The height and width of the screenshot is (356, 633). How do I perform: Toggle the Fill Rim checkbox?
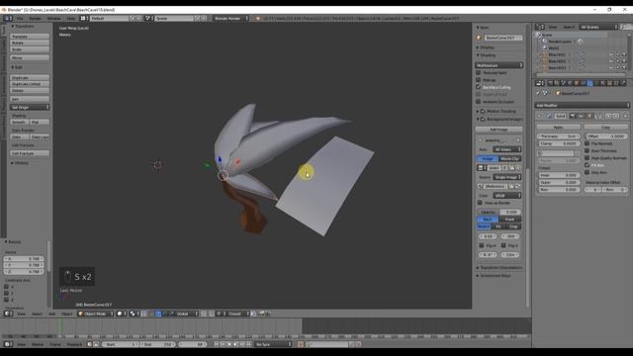tap(587, 165)
